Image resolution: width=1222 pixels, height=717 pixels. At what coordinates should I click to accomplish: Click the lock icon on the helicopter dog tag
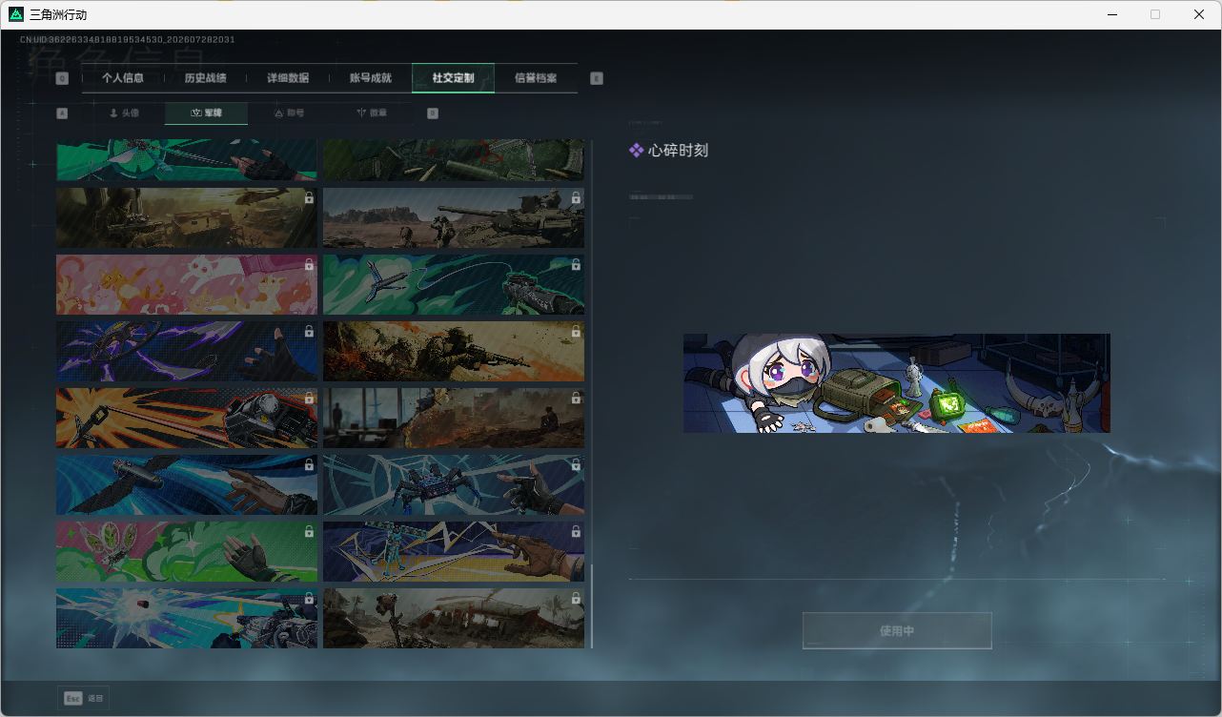click(309, 198)
